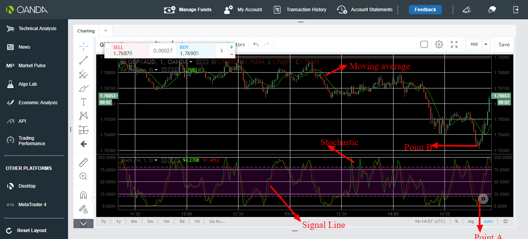Increase trade units with plus
Image resolution: width=528 pixels, height=239 pixels.
click(x=232, y=47)
